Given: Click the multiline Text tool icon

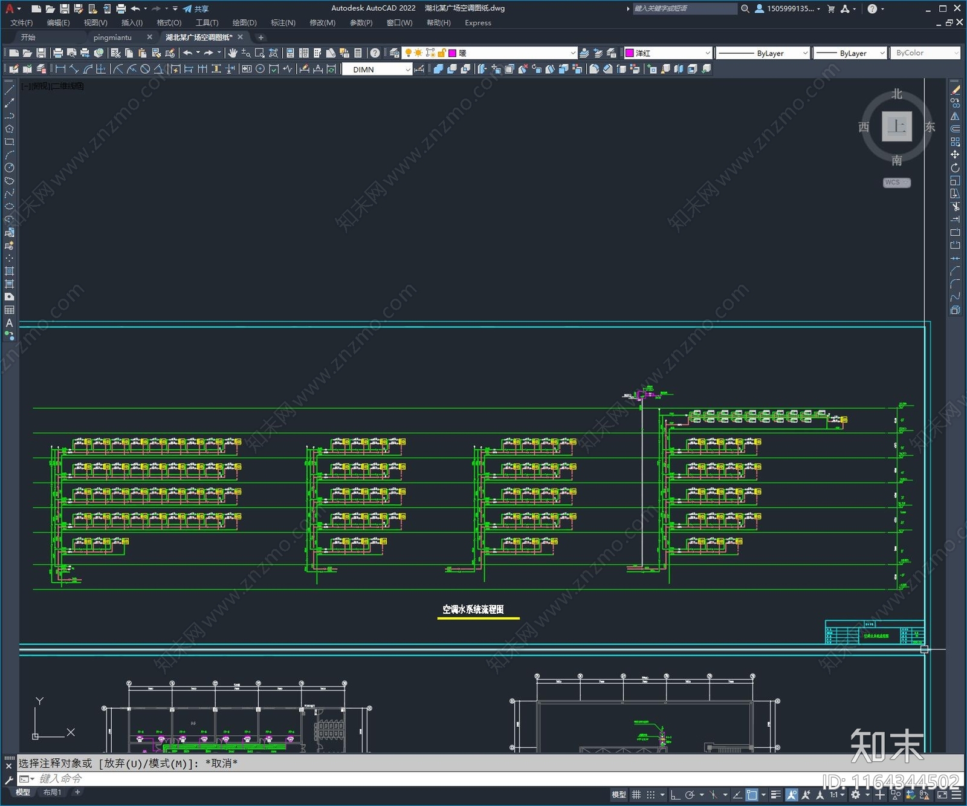Looking at the screenshot, I should click(9, 323).
